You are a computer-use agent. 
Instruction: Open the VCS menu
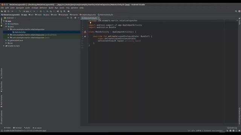tap(68, 8)
